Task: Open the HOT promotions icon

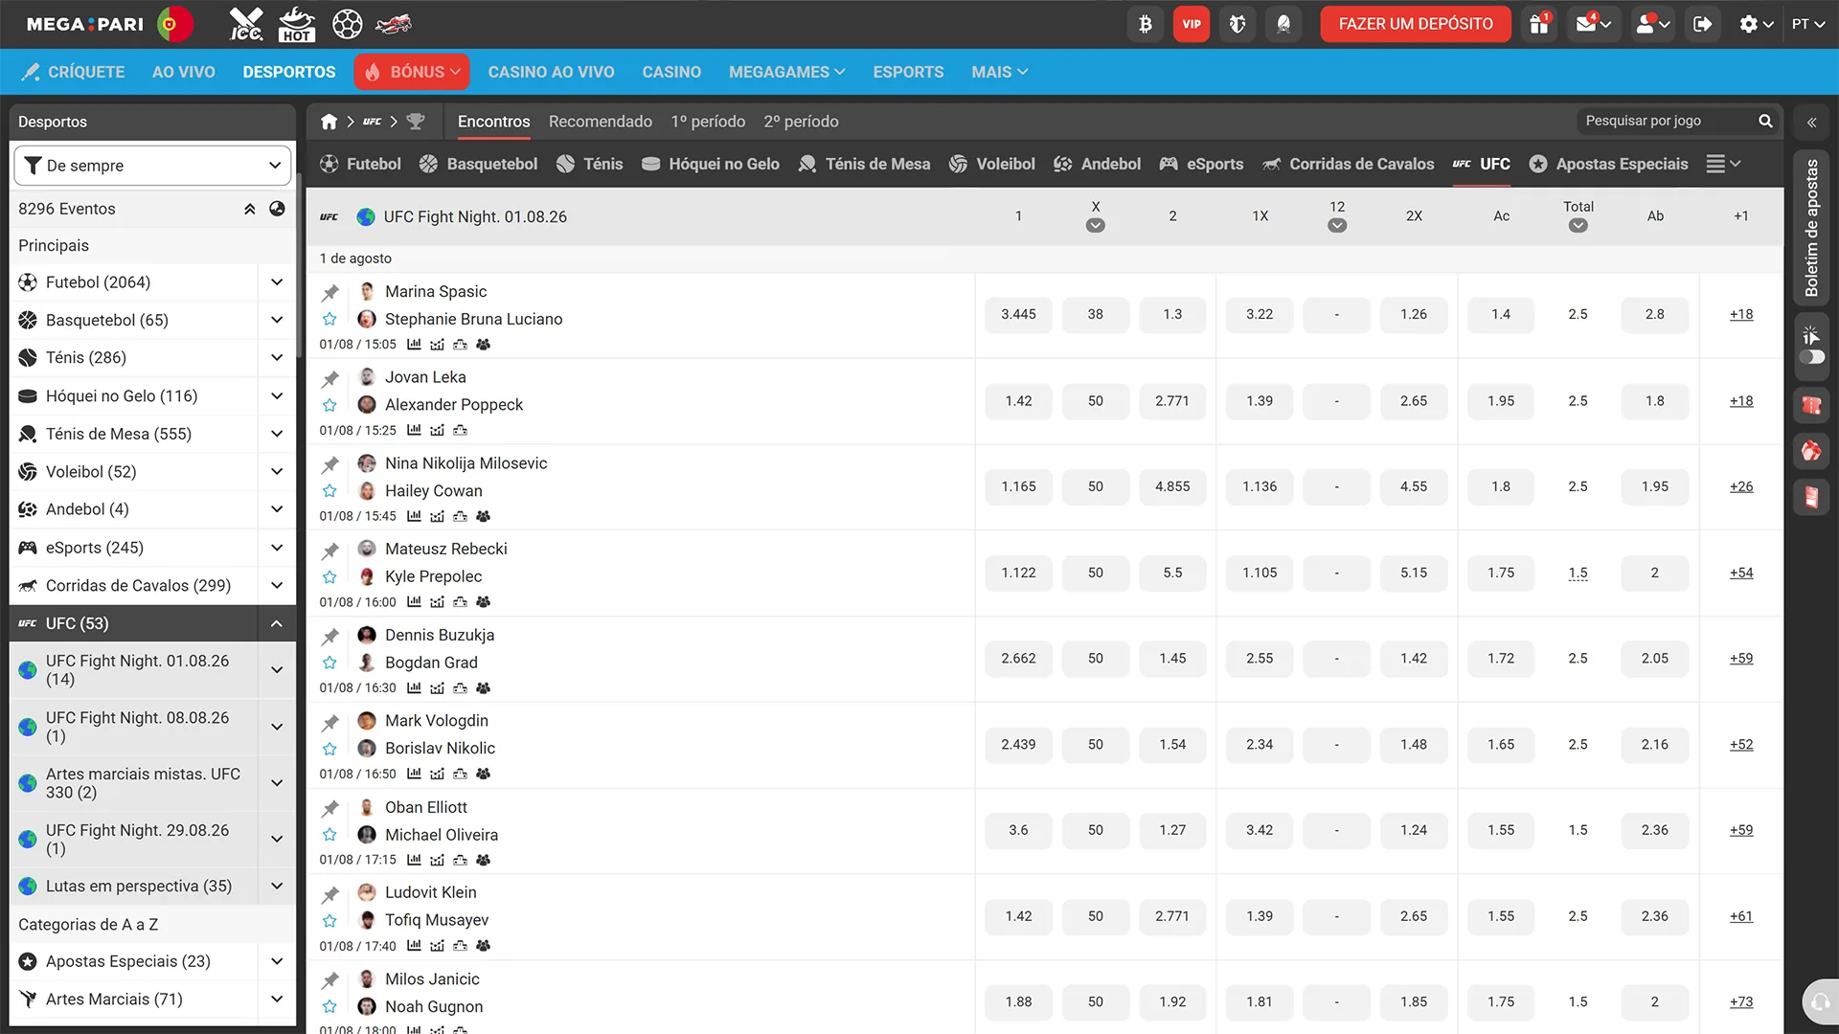Action: point(297,24)
